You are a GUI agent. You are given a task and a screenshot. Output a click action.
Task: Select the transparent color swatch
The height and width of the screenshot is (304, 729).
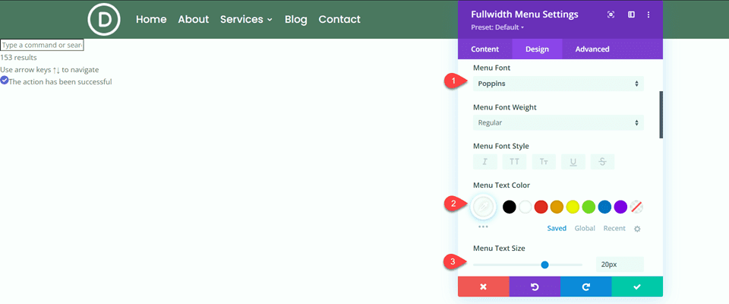(x=636, y=207)
